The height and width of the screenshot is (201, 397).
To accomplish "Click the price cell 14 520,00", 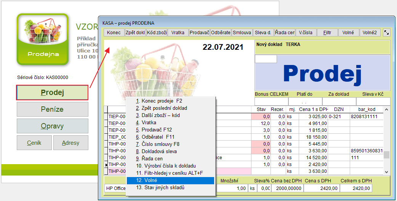I will 314,158.
